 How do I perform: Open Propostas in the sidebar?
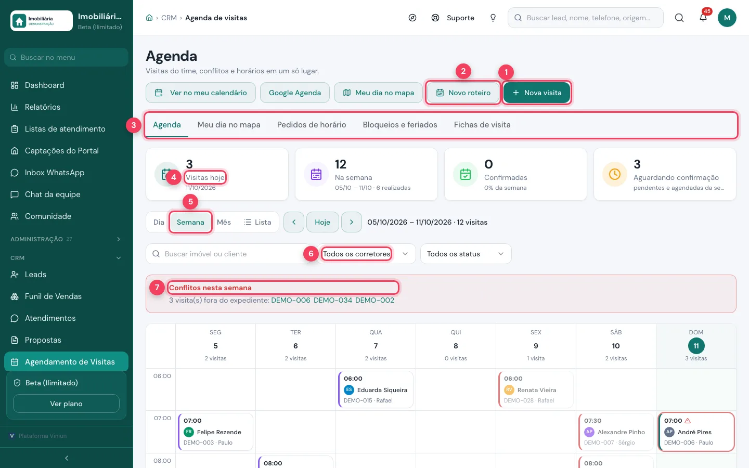(66, 340)
